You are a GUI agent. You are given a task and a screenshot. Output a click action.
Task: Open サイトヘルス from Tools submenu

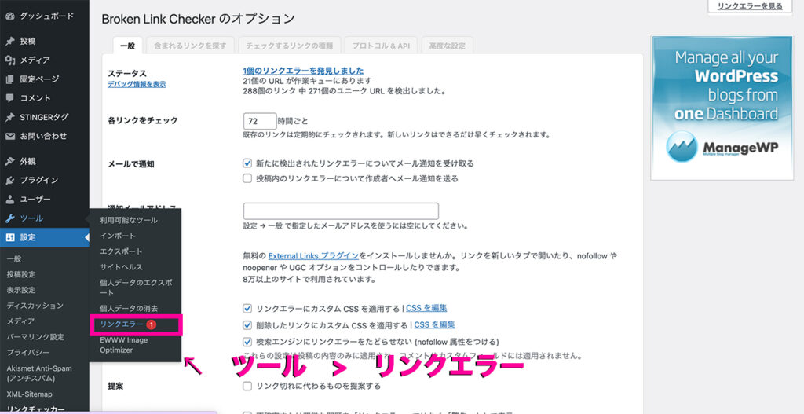(122, 267)
